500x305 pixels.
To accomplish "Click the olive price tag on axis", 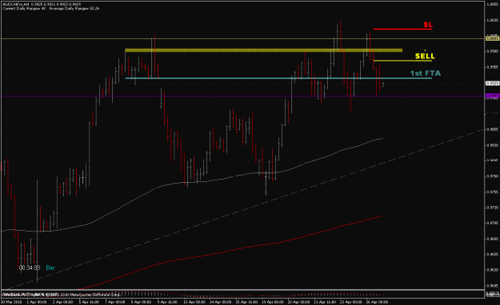I will click(x=492, y=38).
